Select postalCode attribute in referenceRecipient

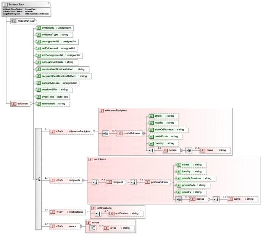(165, 136)
